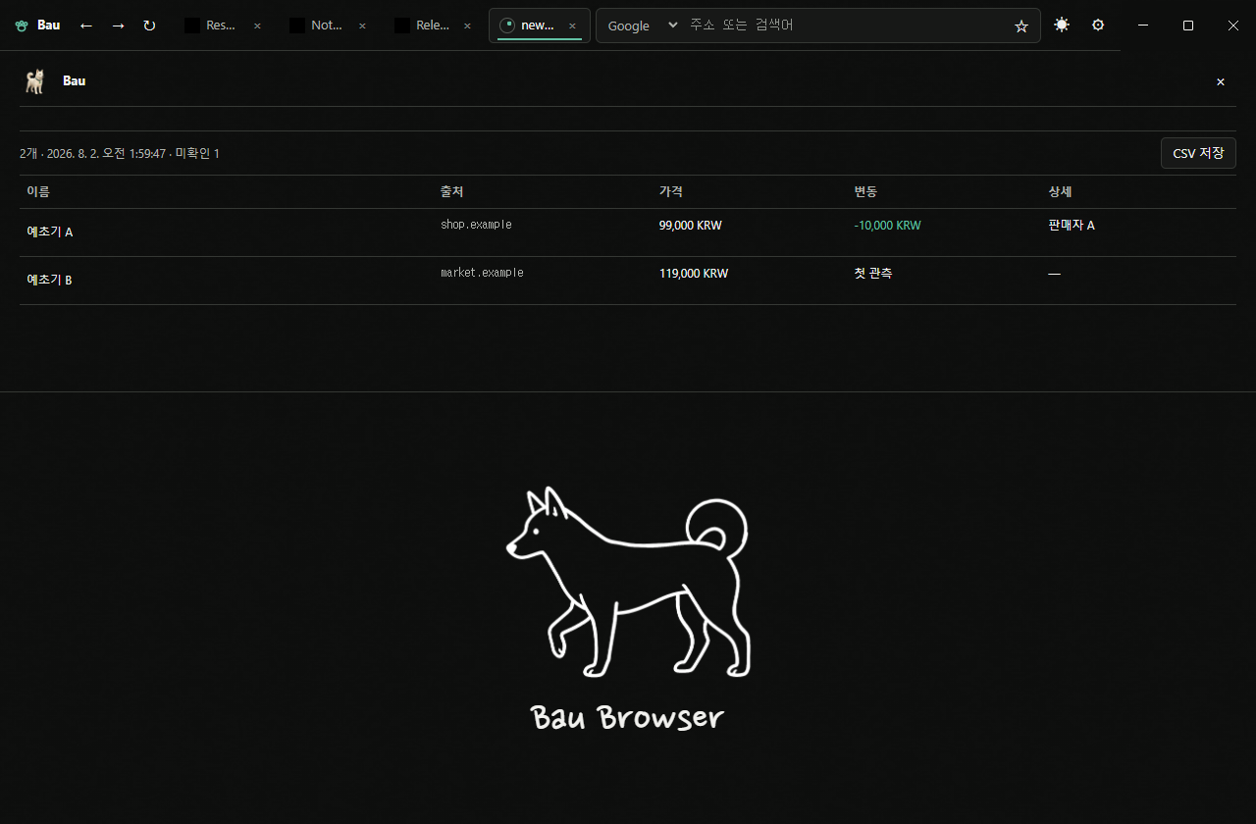Close the Rele... tab
1256x824 pixels.
tap(467, 26)
